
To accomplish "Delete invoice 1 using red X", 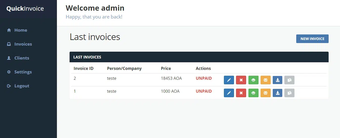I will pyautogui.click(x=241, y=93).
